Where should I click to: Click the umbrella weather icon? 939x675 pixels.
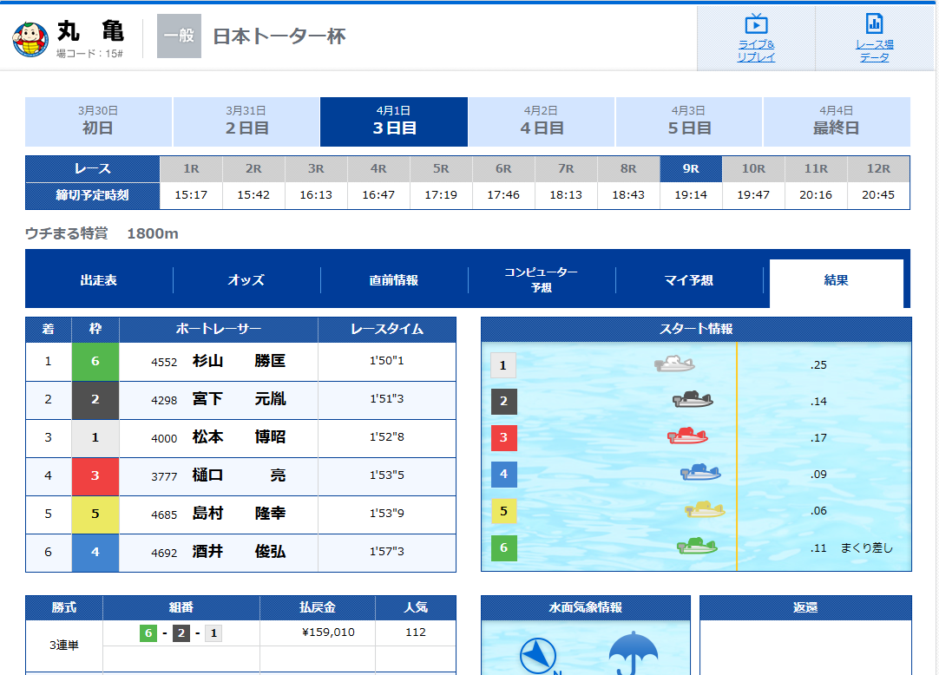[633, 652]
